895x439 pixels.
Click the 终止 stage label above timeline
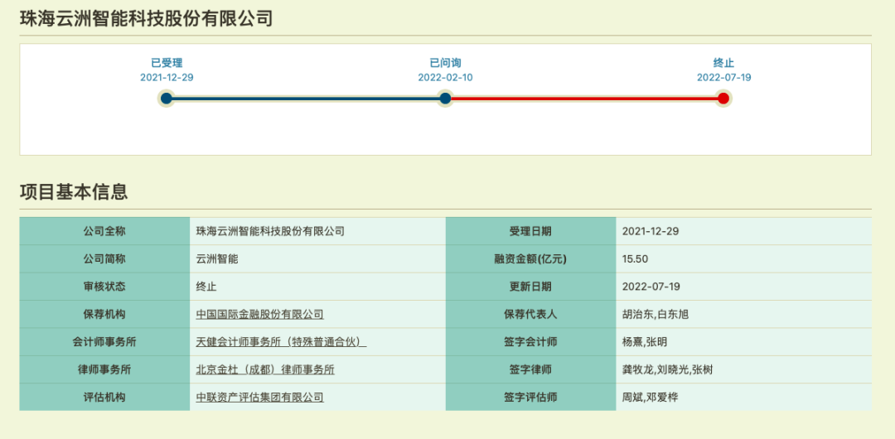(723, 64)
